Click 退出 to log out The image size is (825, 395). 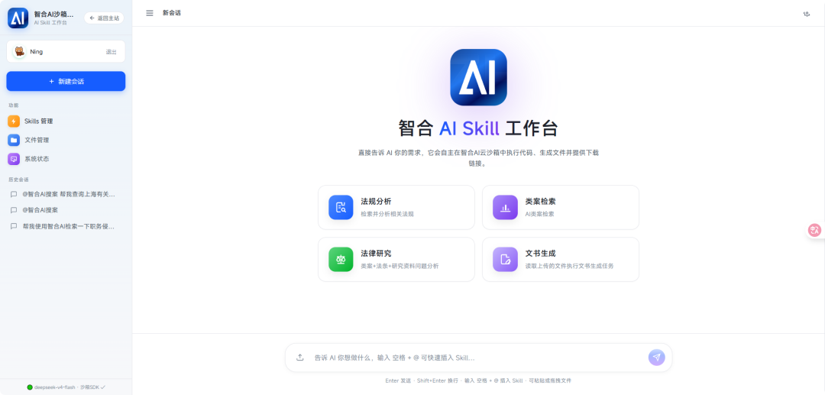pyautogui.click(x=111, y=52)
